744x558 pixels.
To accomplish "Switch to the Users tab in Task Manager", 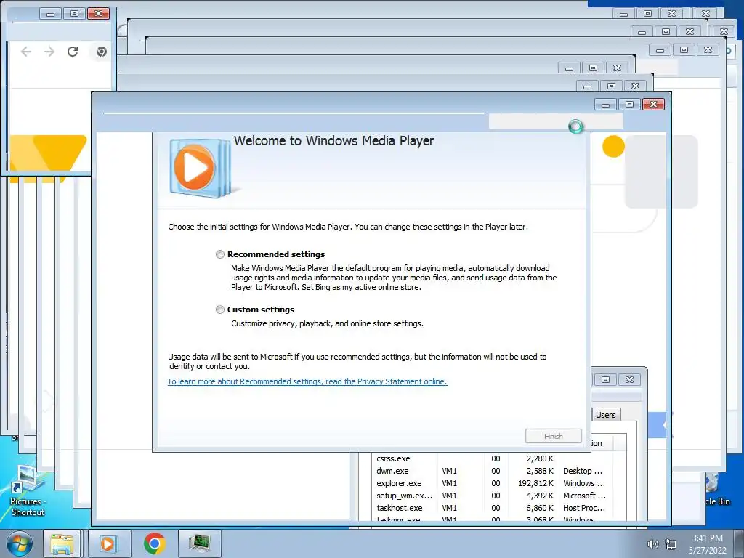I will click(x=606, y=415).
